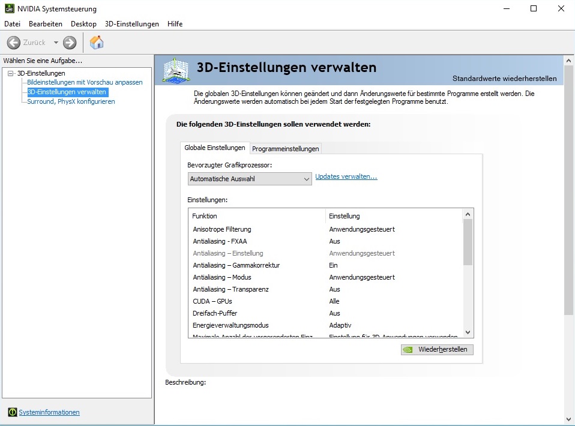Open the Desktop menu
Viewport: 575px width, 426px height.
point(83,24)
